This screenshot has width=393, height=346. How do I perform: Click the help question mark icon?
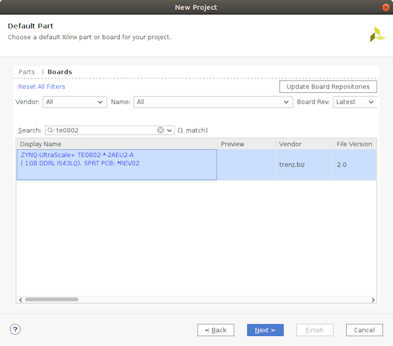[15, 329]
